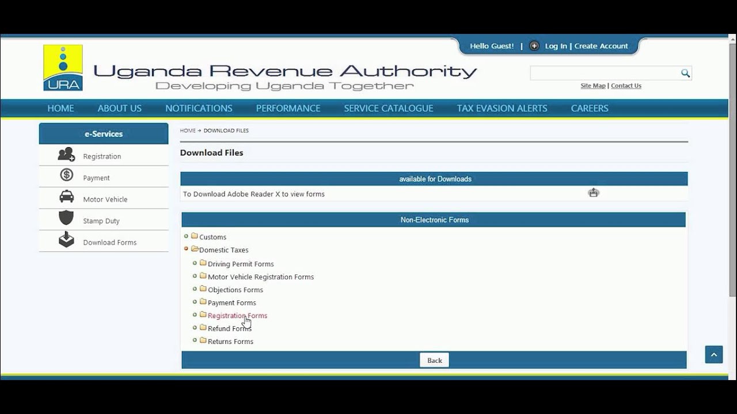The height and width of the screenshot is (414, 737).
Task: Open the CAREERS menu
Action: point(590,108)
